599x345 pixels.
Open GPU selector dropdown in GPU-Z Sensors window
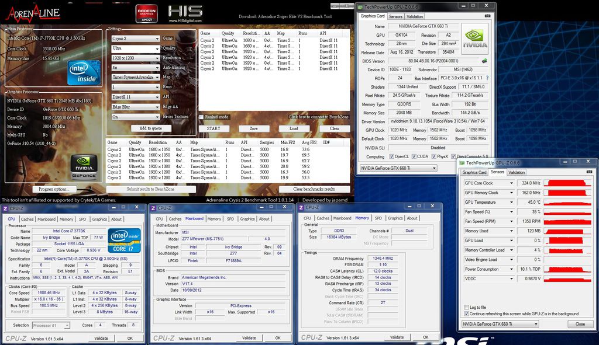click(500, 324)
